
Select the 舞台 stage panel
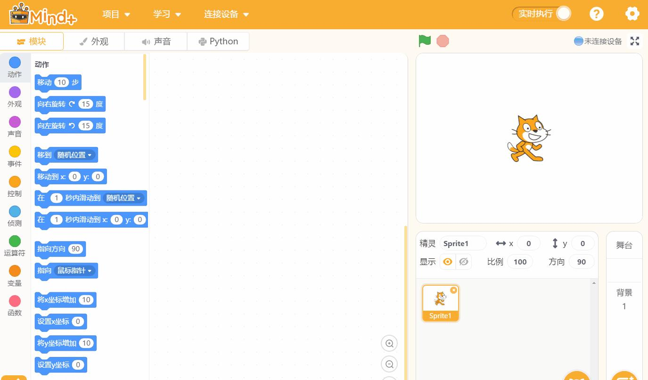click(624, 245)
